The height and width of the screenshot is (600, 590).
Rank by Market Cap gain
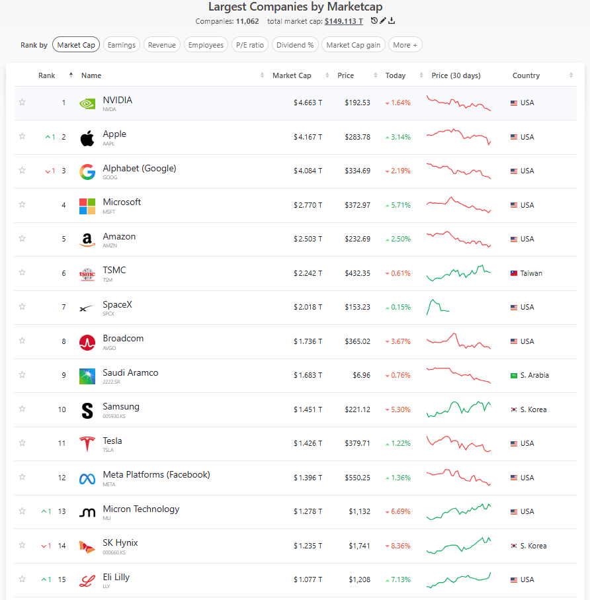click(353, 45)
